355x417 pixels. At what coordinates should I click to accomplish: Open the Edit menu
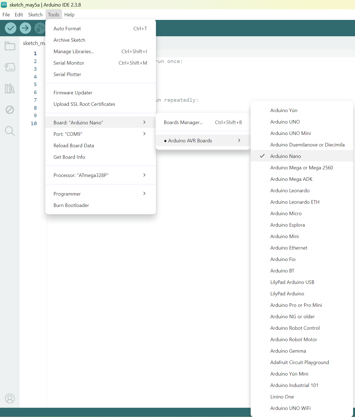pos(19,15)
